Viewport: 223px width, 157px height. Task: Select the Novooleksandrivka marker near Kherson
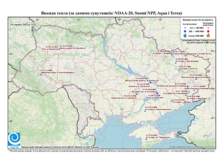coord(145,111)
